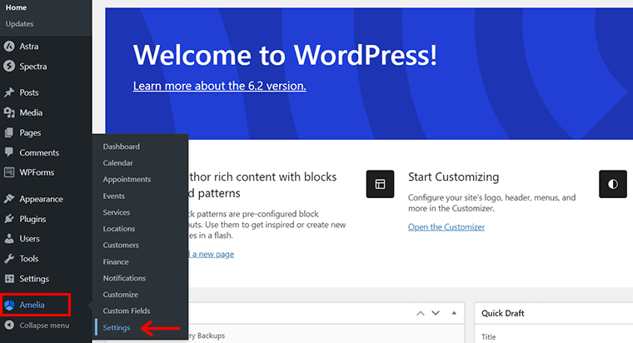Open the Customizer link

pos(446,227)
